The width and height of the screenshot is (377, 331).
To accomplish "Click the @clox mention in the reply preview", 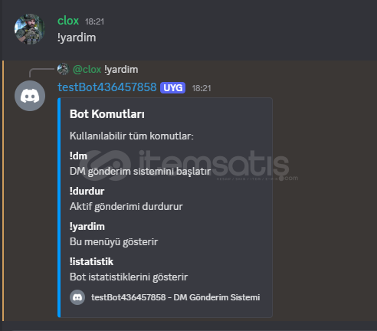I will (87, 70).
